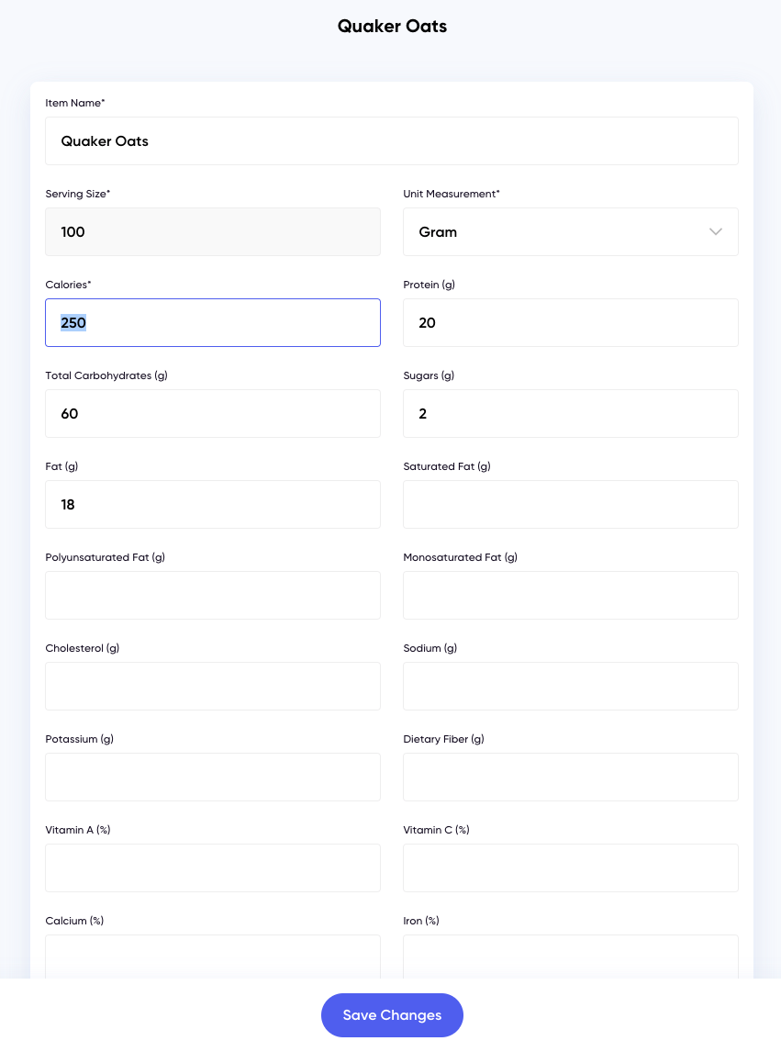781x1052 pixels.
Task: Click the Calories label text
Action: tap(68, 285)
